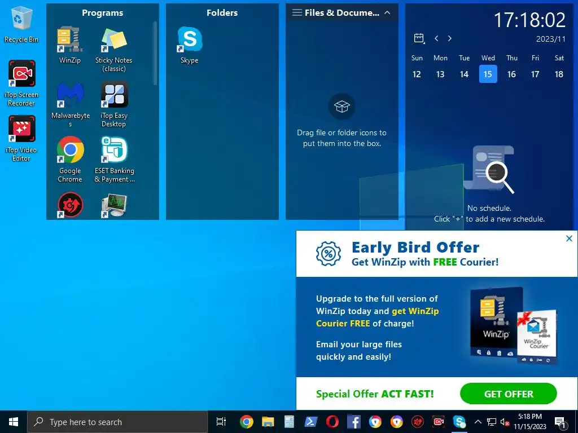Click the Programs box title
The height and width of the screenshot is (433, 578).
tap(103, 13)
